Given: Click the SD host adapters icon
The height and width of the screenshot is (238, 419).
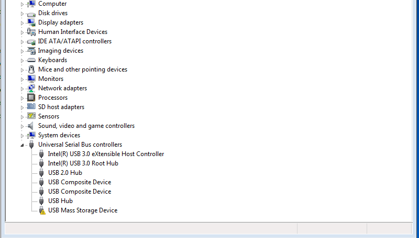Looking at the screenshot, I should pos(31,107).
